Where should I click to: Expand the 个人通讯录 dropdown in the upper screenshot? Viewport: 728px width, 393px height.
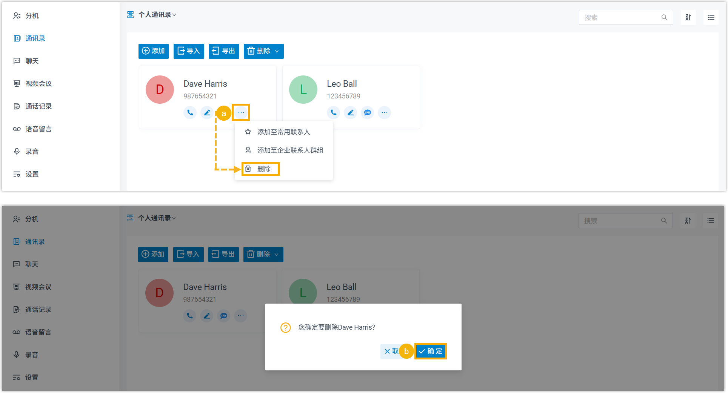pyautogui.click(x=157, y=15)
